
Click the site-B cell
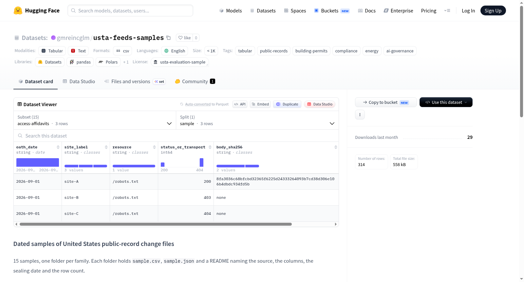86,197
